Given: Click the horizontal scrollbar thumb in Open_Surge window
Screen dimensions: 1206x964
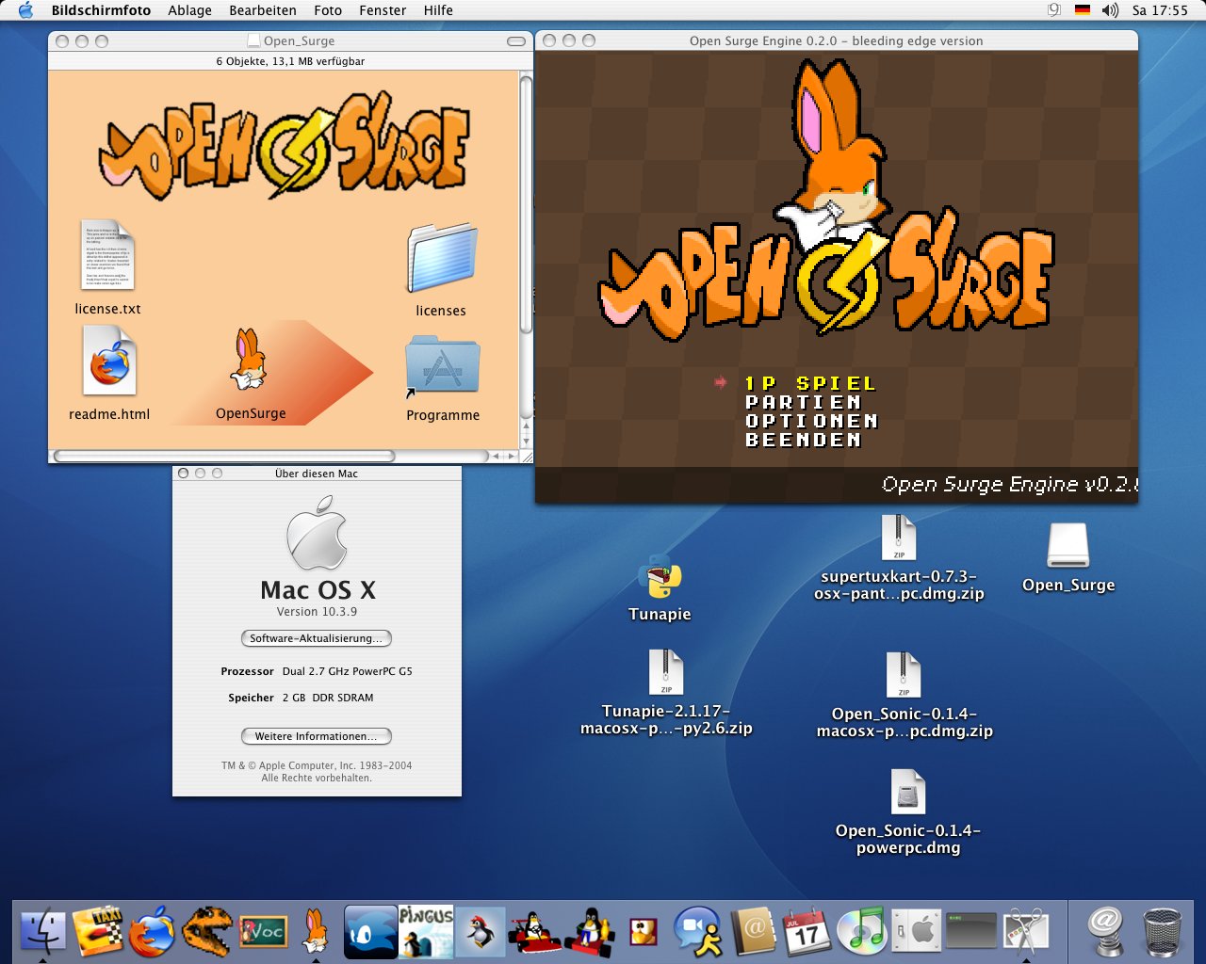Looking at the screenshot, I should click(224, 457).
